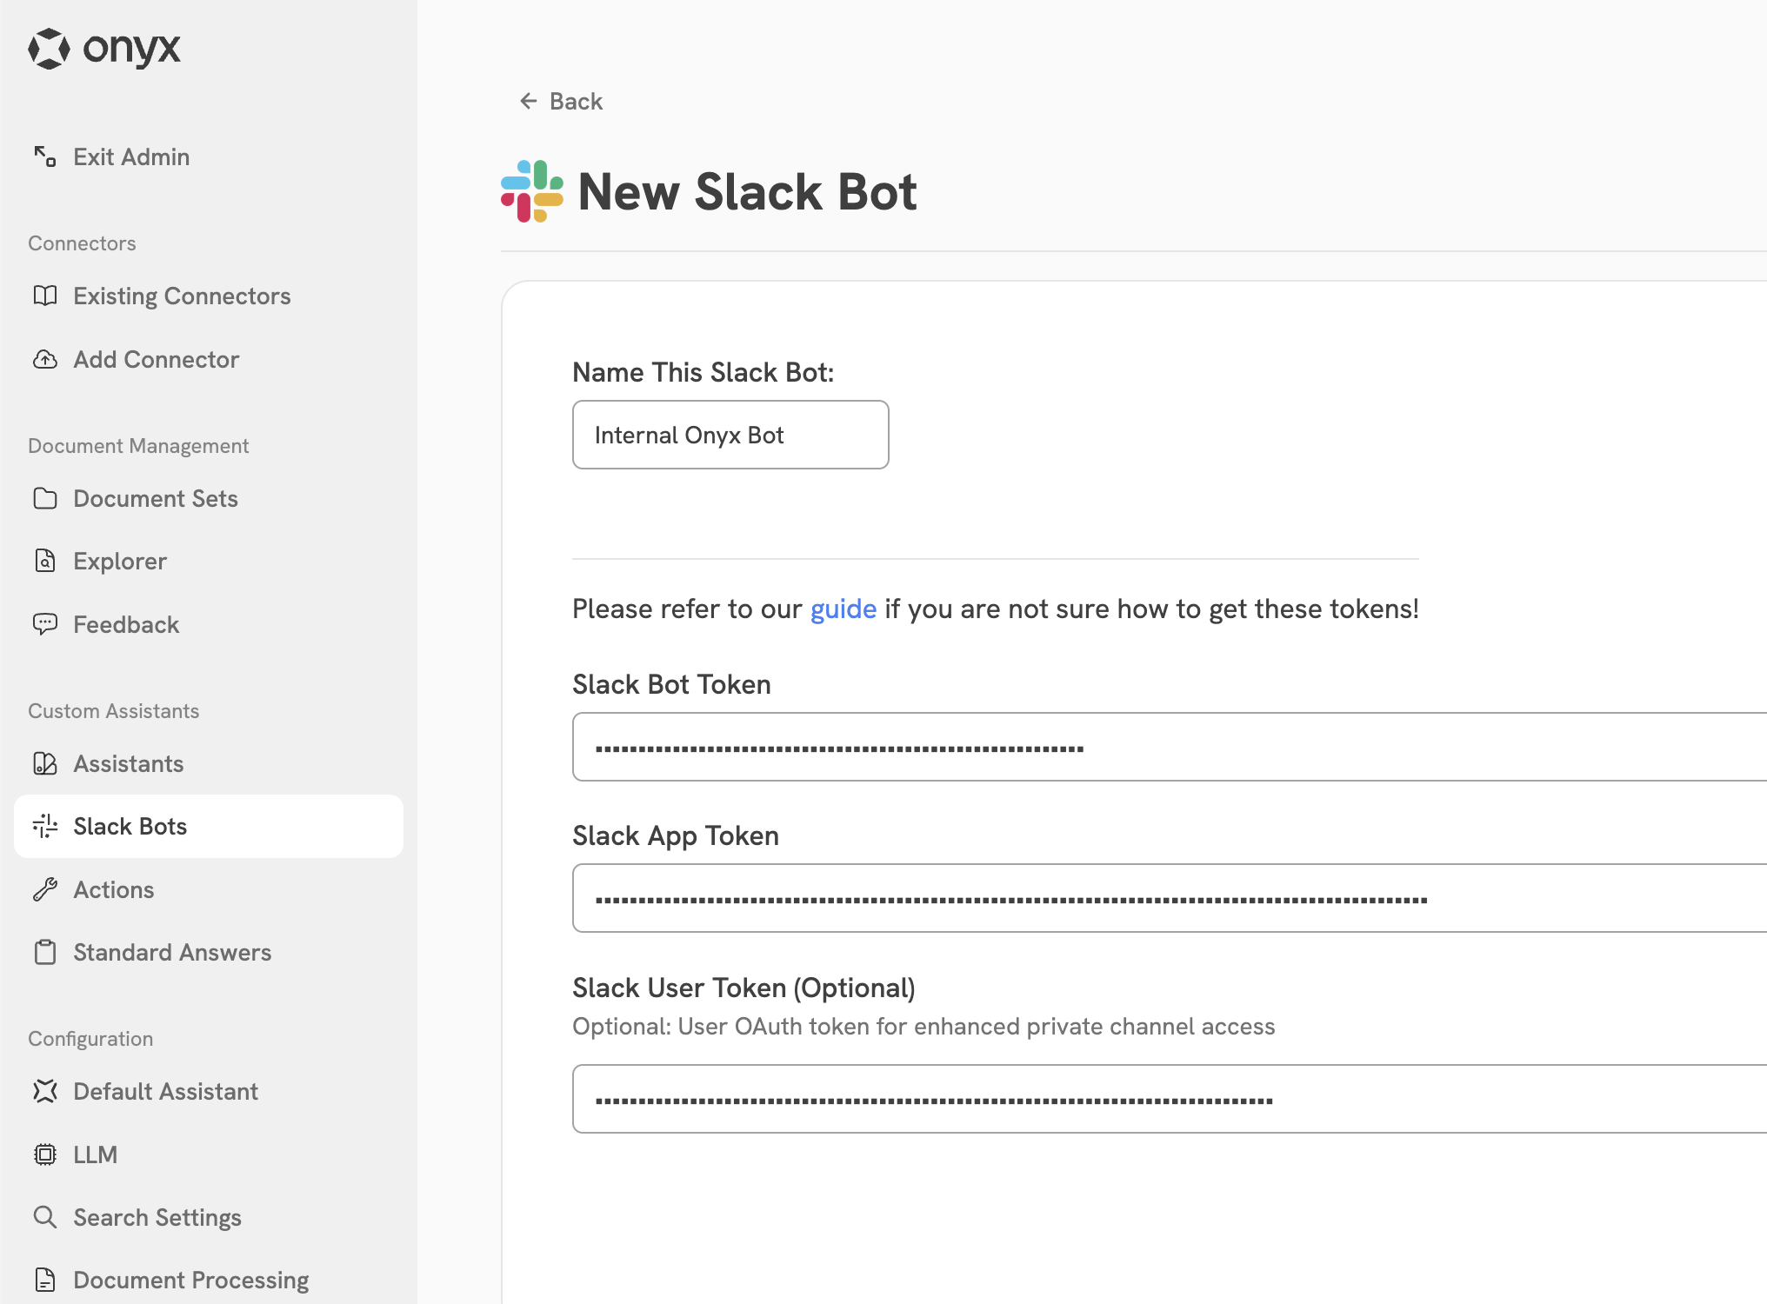Click the Slack logo next to New Slack Bot heading
This screenshot has width=1767, height=1304.
[x=532, y=190]
